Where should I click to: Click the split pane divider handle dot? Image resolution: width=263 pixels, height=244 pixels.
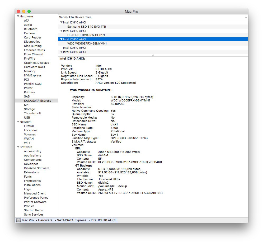click(153, 55)
